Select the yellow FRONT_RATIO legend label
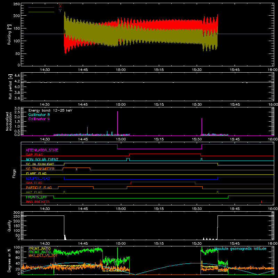Image resolution: width=278 pixels, height=278 pixels. [x=39, y=248]
